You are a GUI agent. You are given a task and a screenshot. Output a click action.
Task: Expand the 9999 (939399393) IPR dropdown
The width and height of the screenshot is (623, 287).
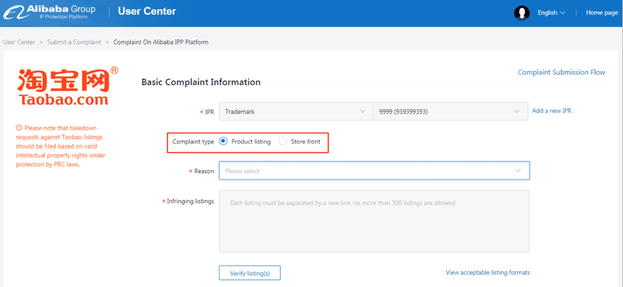point(450,111)
